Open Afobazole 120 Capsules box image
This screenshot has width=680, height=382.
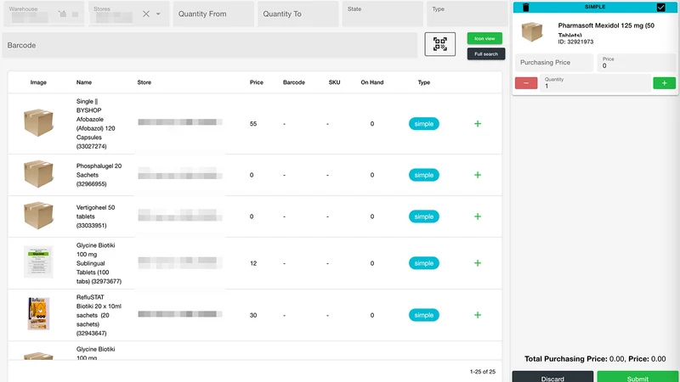pos(38,122)
